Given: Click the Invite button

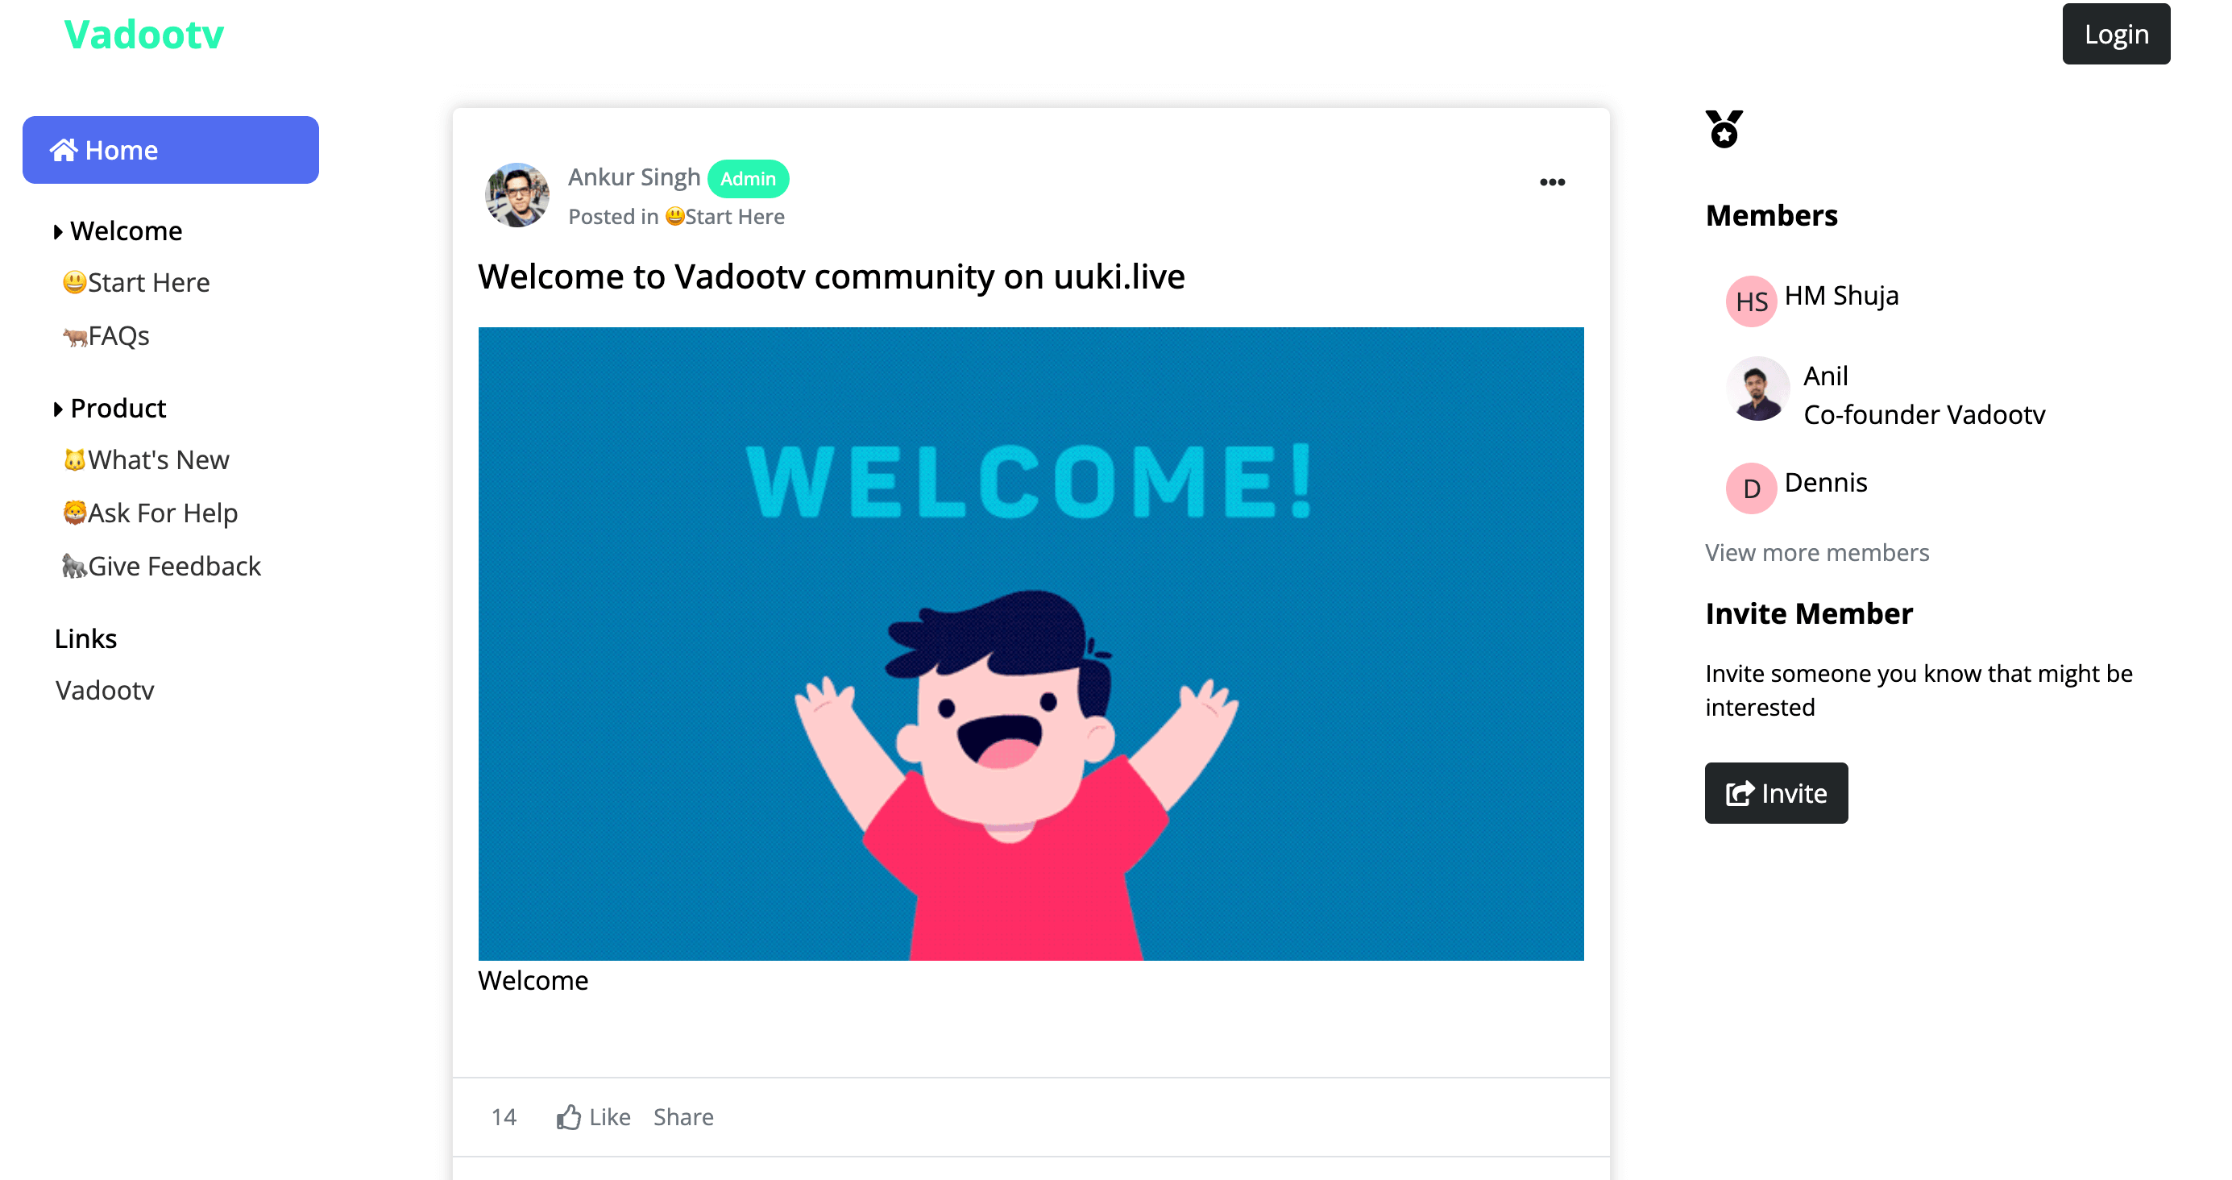Looking at the screenshot, I should [x=1775, y=792].
